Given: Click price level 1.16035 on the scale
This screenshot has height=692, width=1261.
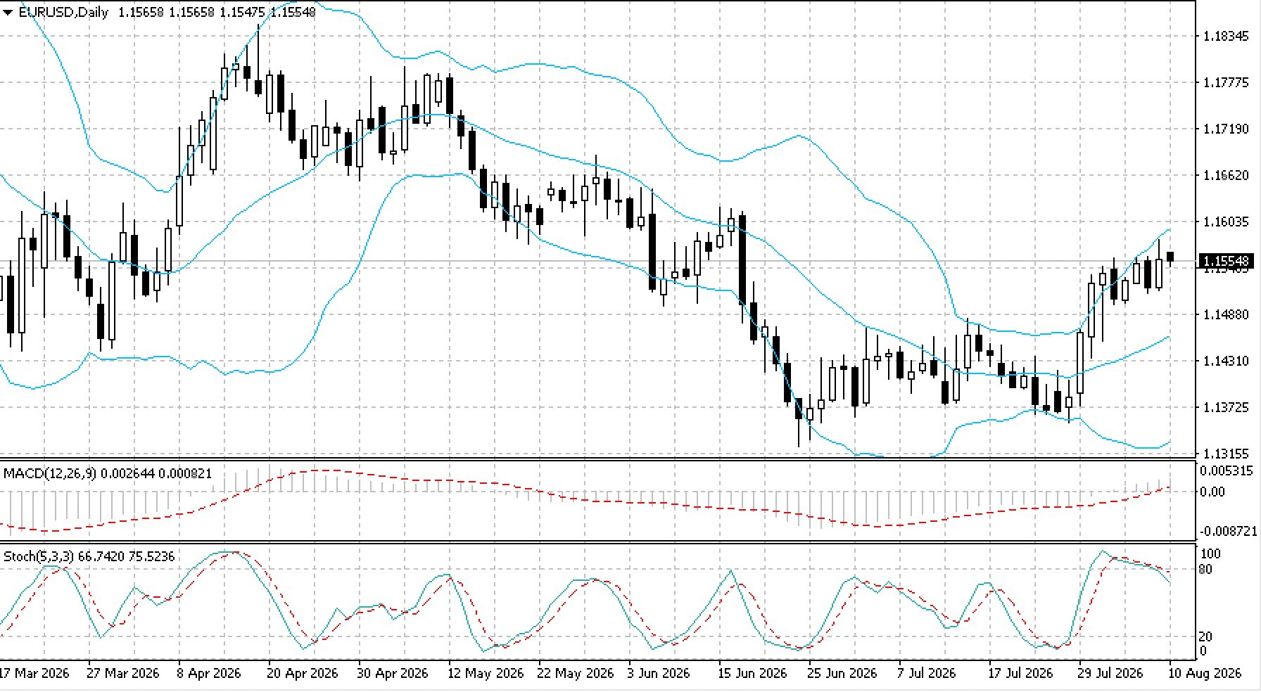Looking at the screenshot, I should (x=1227, y=222).
